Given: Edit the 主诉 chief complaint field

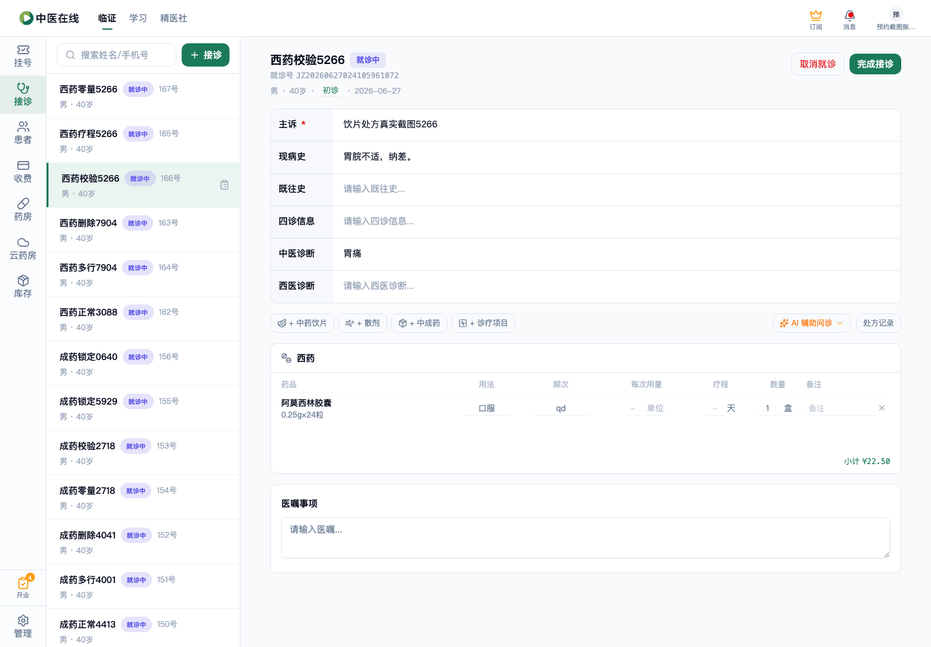Looking at the screenshot, I should coord(617,125).
